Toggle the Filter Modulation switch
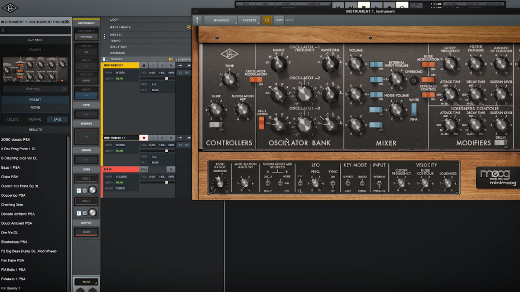Image resolution: width=520 pixels, height=292 pixels. (x=428, y=64)
